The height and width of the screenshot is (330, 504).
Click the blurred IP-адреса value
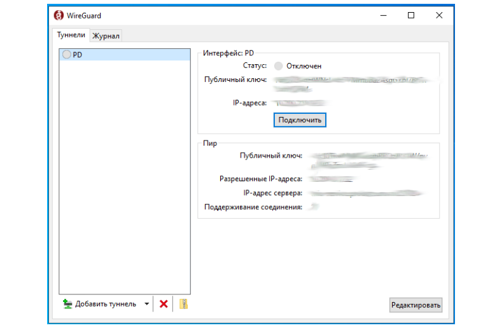[300, 103]
